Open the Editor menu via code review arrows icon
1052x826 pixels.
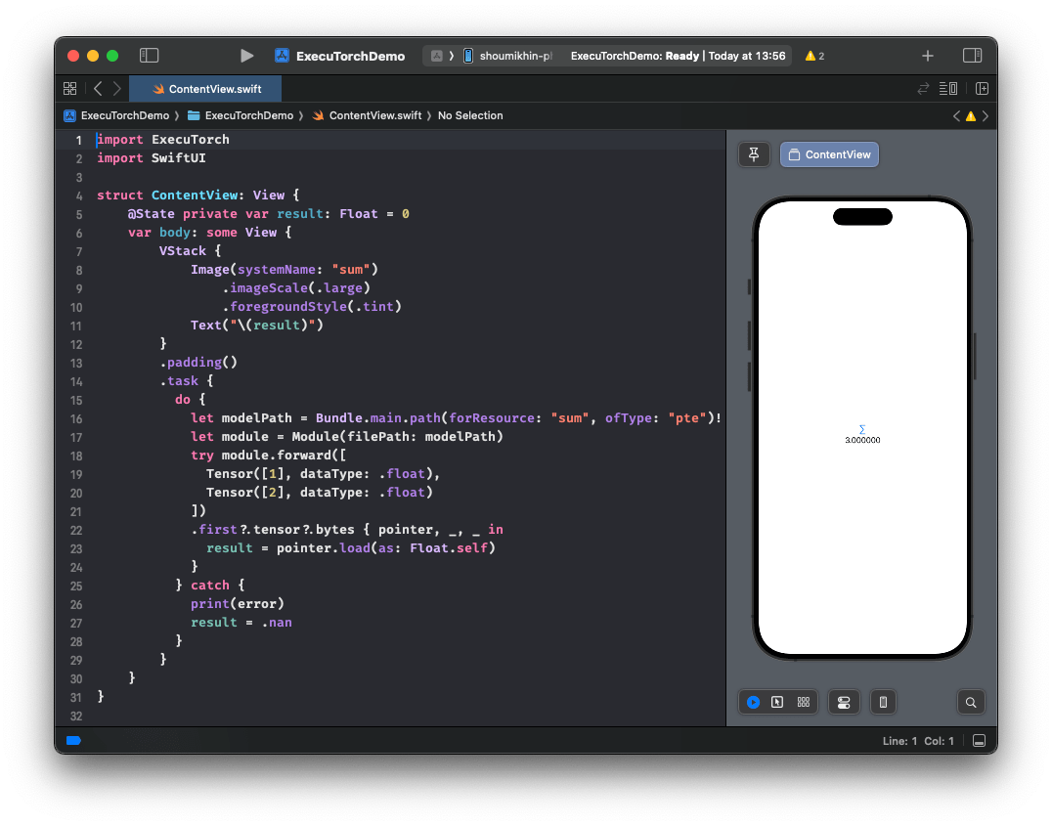point(922,88)
